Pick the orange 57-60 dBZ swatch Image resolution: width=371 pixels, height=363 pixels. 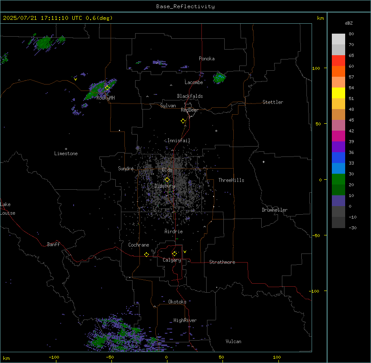click(338, 71)
